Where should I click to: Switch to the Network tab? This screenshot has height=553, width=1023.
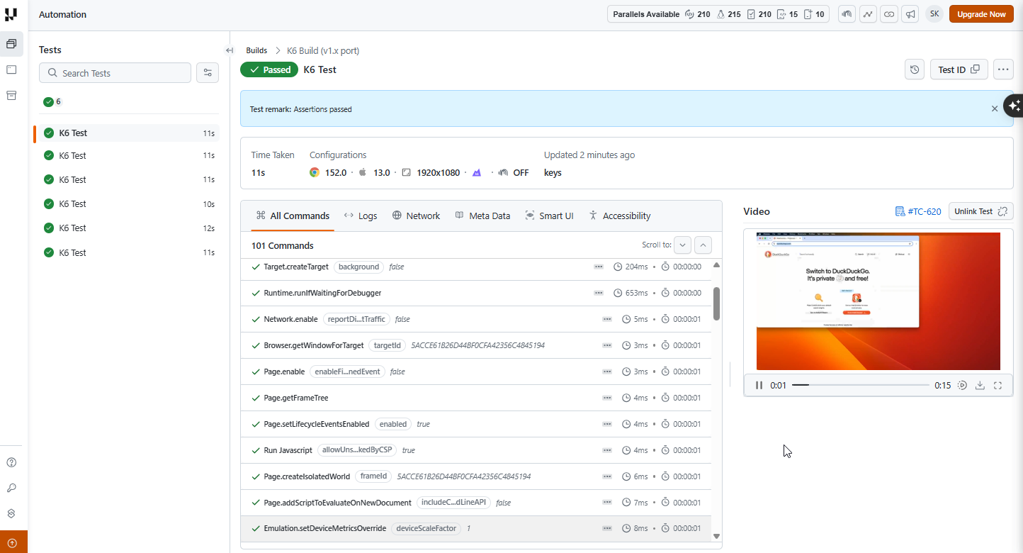[x=416, y=216]
